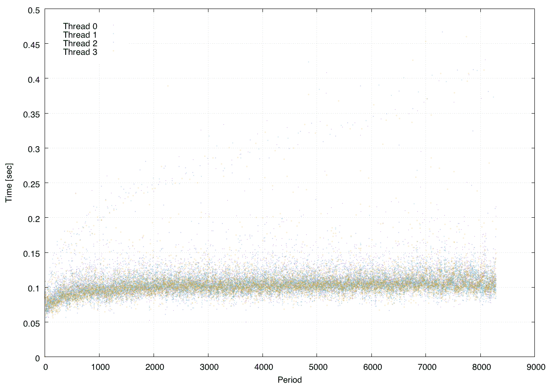
Task: Click the Thread 0 legend label
Action: (x=80, y=26)
